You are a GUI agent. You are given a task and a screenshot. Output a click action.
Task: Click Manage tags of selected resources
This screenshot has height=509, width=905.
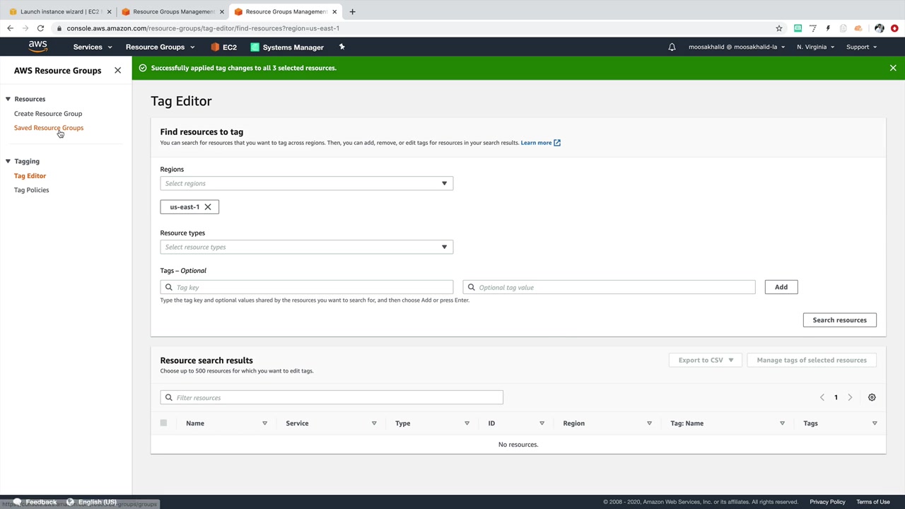click(x=812, y=361)
